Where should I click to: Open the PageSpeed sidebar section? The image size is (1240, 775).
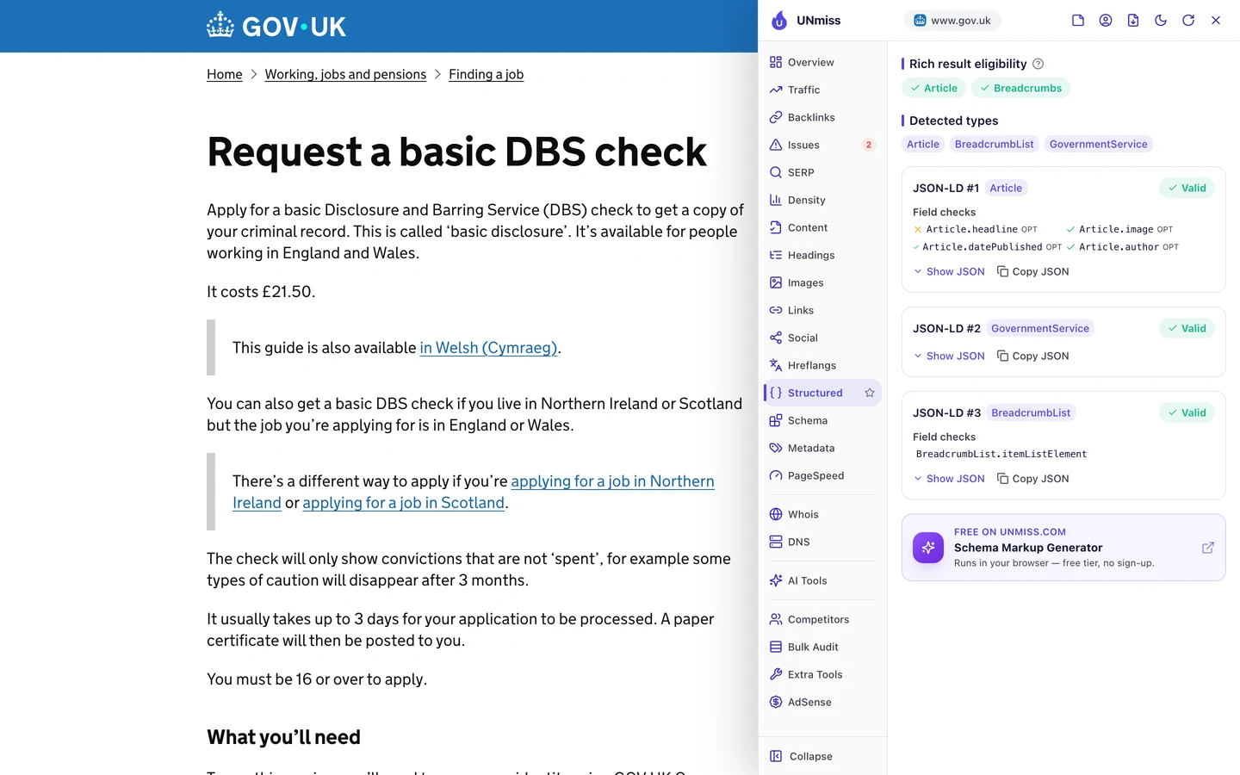822,475
